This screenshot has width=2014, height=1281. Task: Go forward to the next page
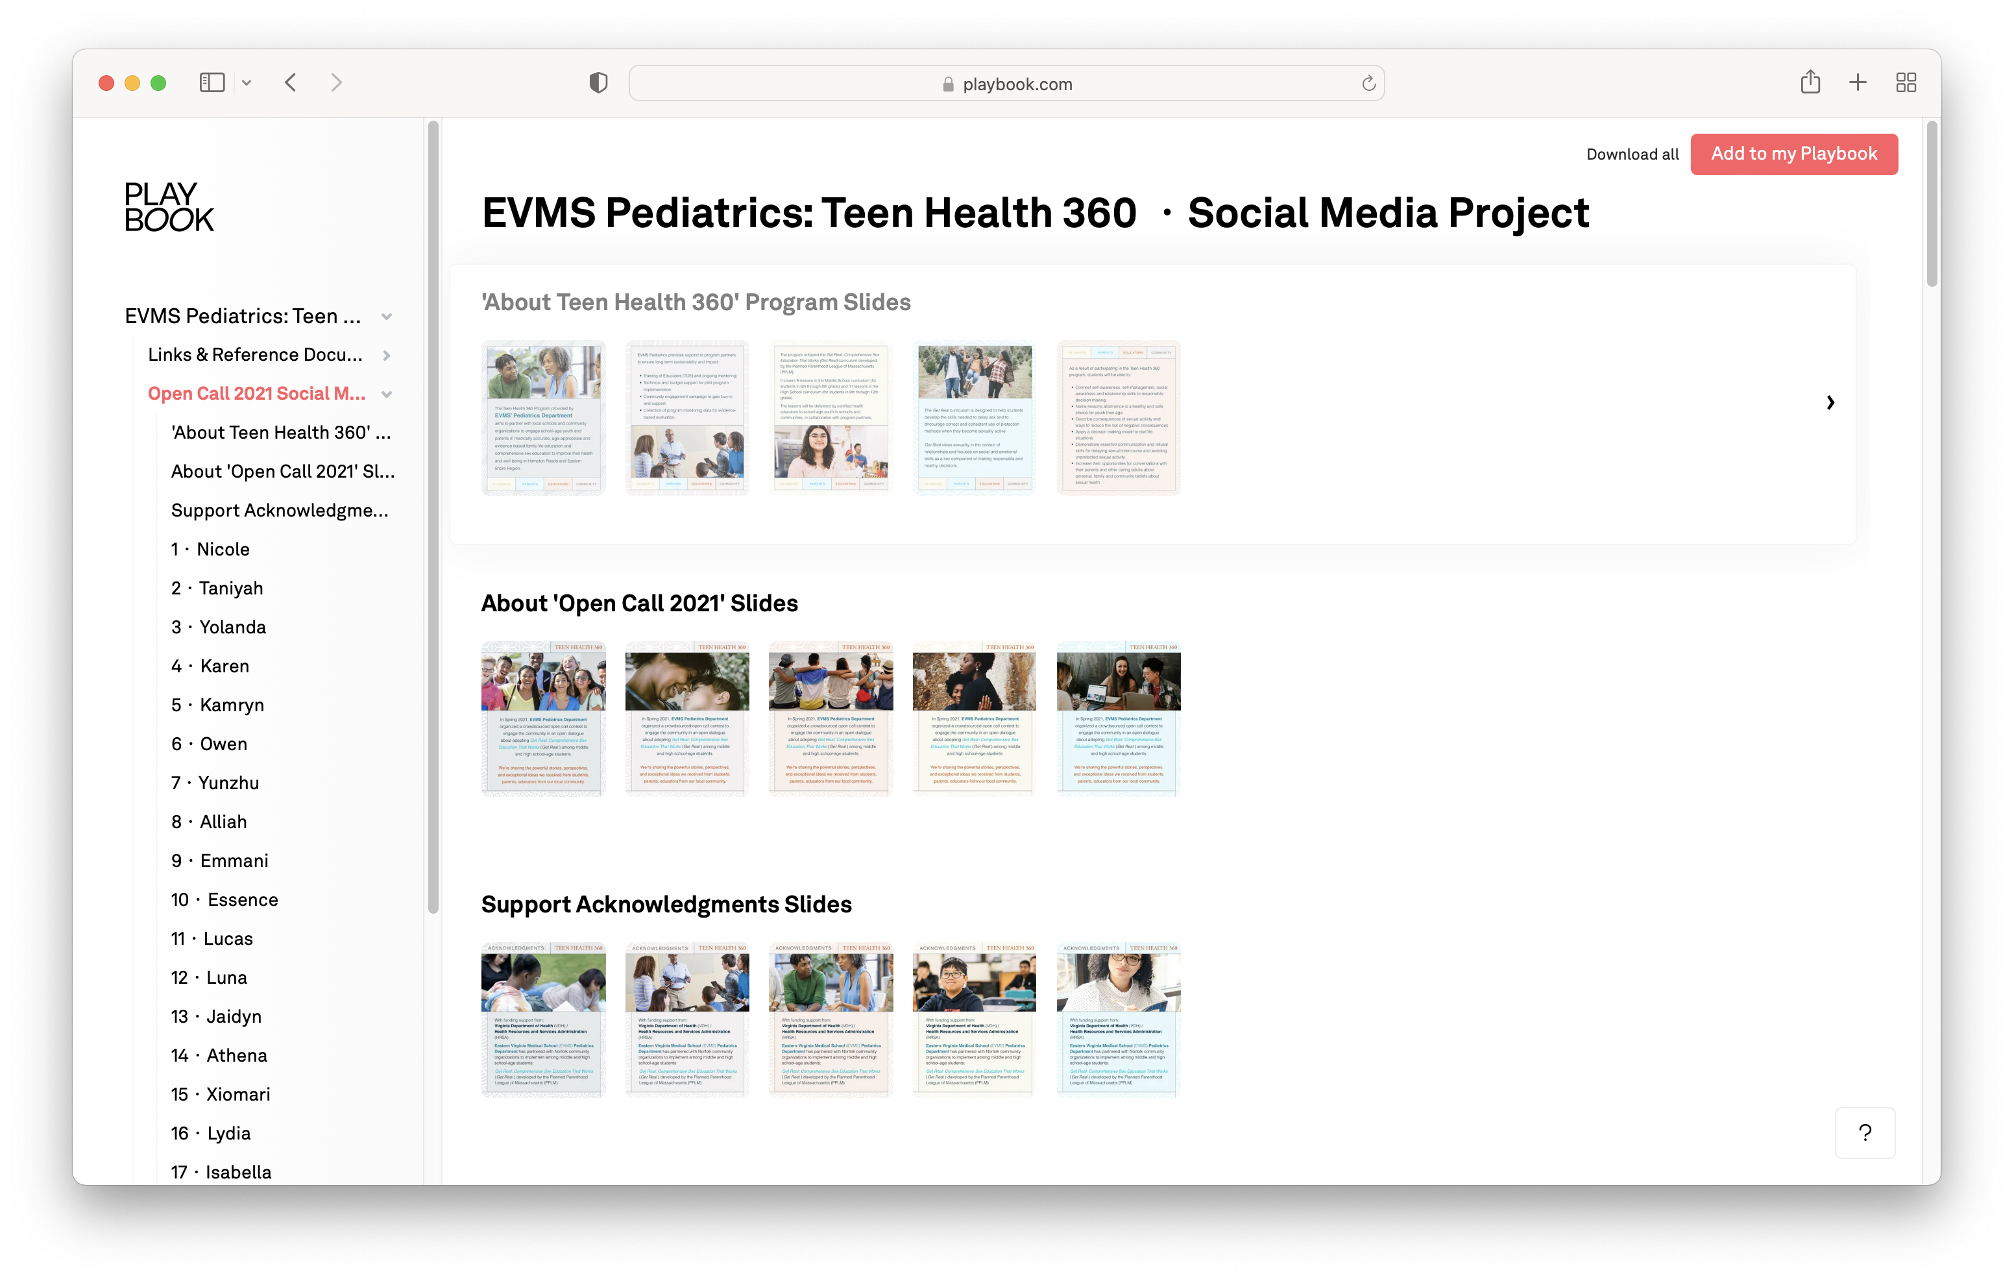(x=336, y=82)
